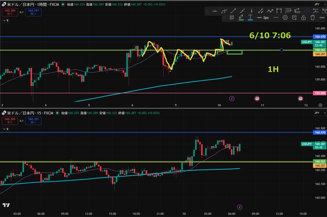
Task: Select the rectangle drawing tool
Action: click(x=279, y=11)
